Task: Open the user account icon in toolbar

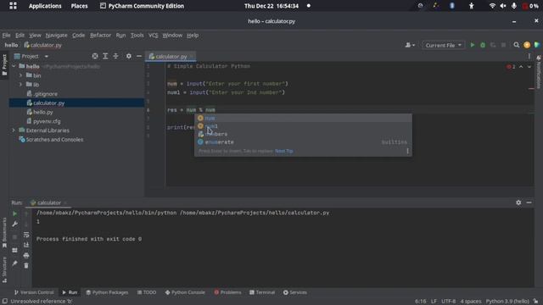Action: pyautogui.click(x=410, y=45)
